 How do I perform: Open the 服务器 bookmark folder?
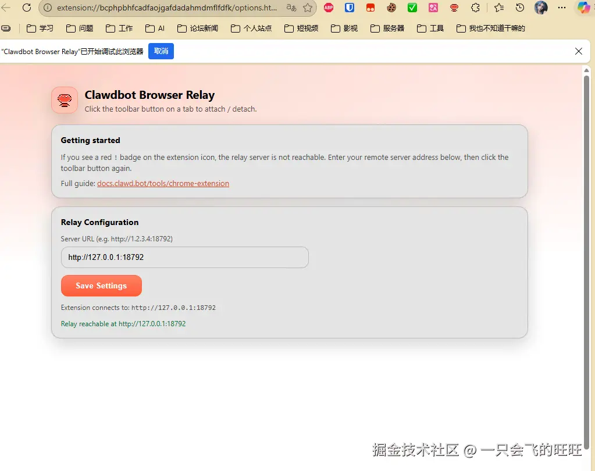(387, 28)
